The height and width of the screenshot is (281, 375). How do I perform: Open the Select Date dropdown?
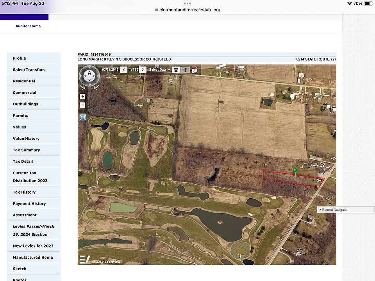pyautogui.click(x=159, y=69)
